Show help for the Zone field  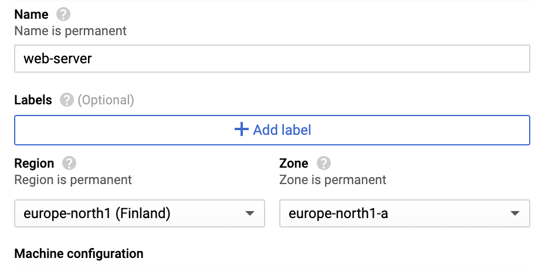click(324, 164)
